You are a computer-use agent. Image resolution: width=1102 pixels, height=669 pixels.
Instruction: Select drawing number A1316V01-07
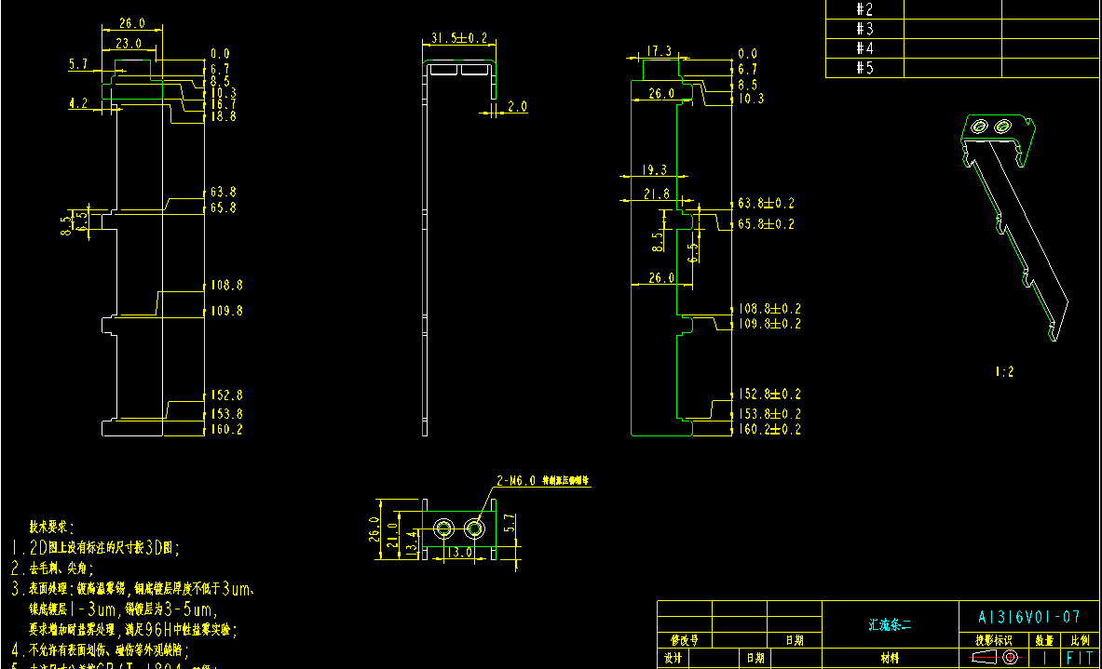pos(1028,617)
